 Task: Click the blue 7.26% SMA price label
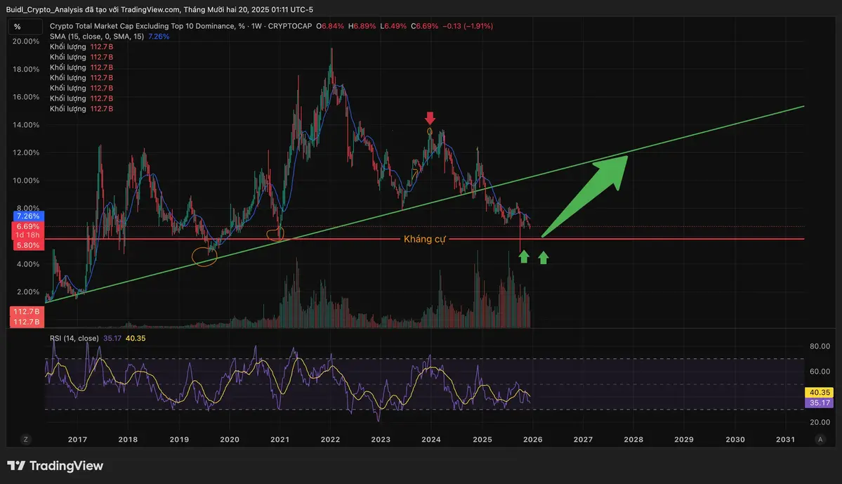[x=27, y=216]
